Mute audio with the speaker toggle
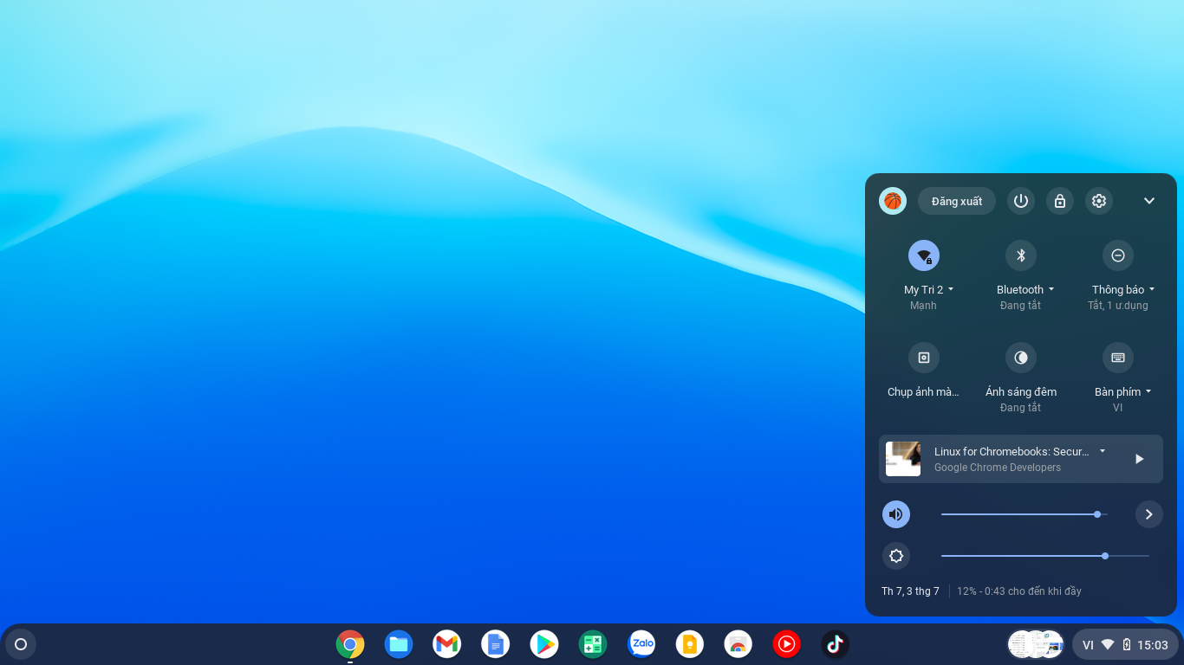This screenshot has width=1184, height=665. pyautogui.click(x=896, y=514)
